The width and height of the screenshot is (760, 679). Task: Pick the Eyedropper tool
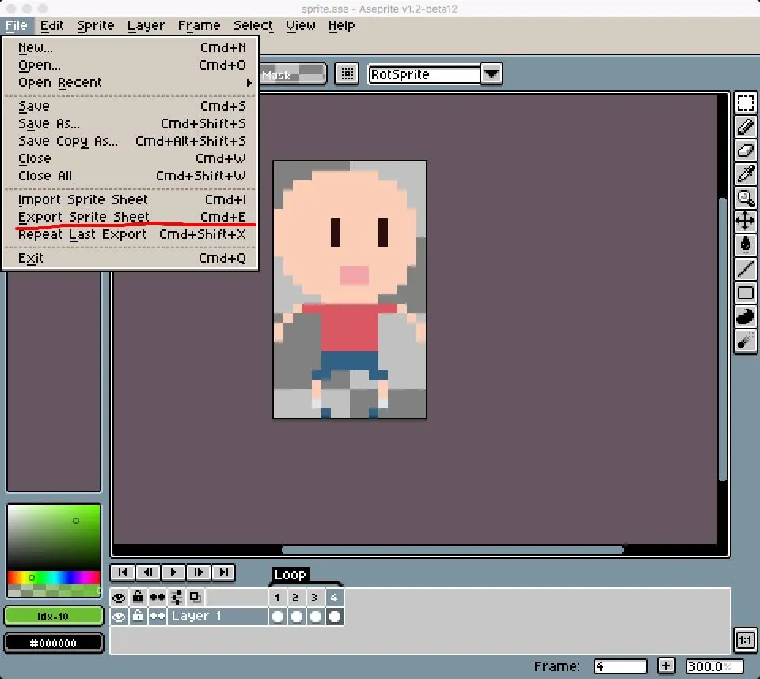point(746,173)
